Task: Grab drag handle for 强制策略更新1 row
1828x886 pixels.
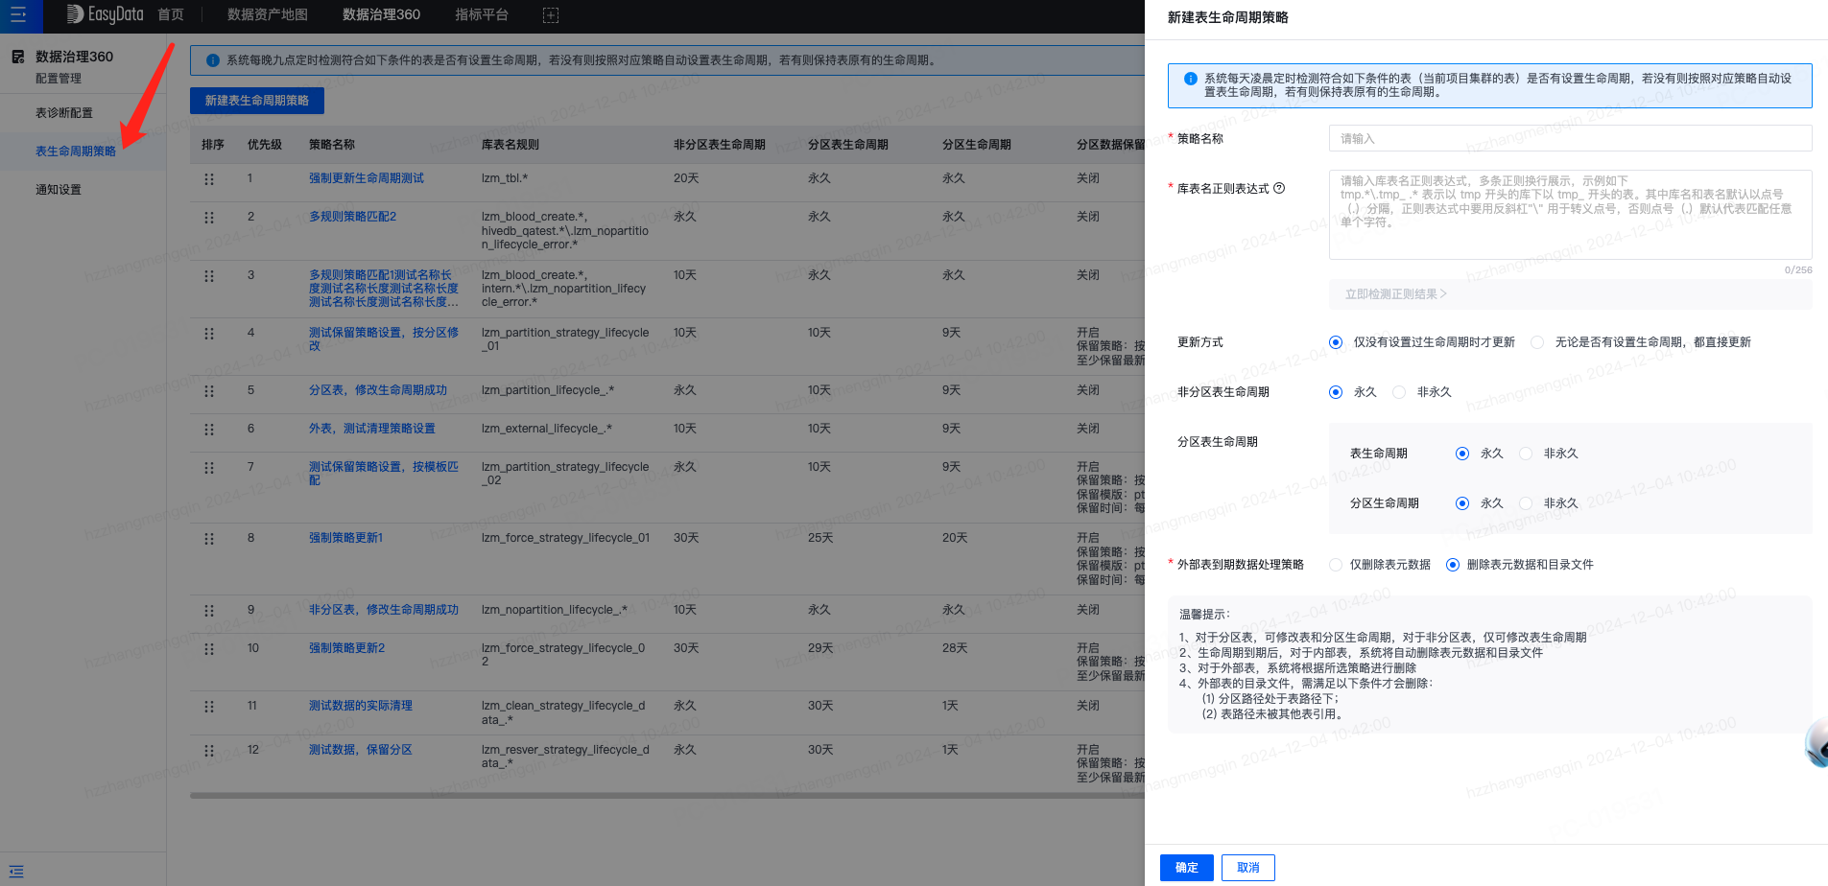Action: pyautogui.click(x=209, y=539)
